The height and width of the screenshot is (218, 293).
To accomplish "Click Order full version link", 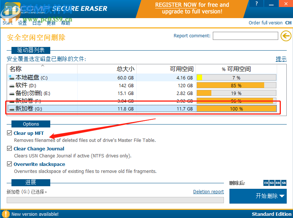I will point(266,23).
